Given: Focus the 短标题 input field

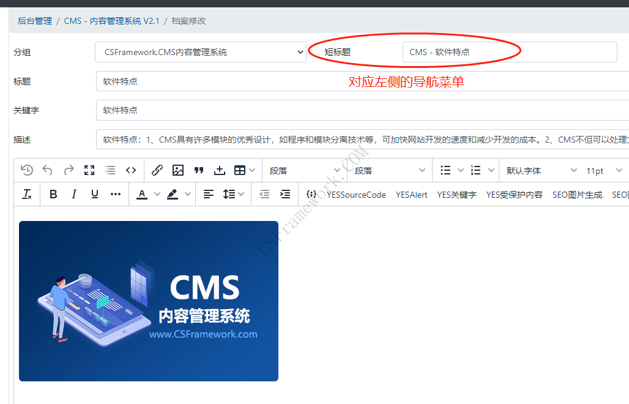Looking at the screenshot, I should click(x=510, y=52).
